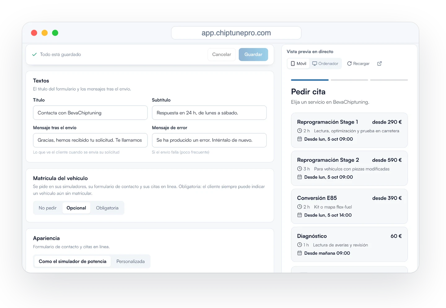Select Opcional for vehicle plate
446x308 pixels.
coord(76,208)
